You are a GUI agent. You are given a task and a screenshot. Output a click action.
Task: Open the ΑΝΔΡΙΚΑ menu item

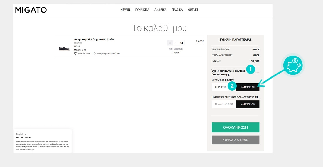click(160, 10)
